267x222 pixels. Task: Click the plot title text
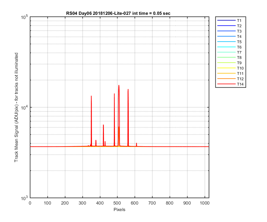118,13
